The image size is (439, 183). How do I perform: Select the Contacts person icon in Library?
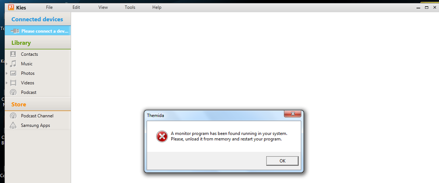(x=13, y=54)
